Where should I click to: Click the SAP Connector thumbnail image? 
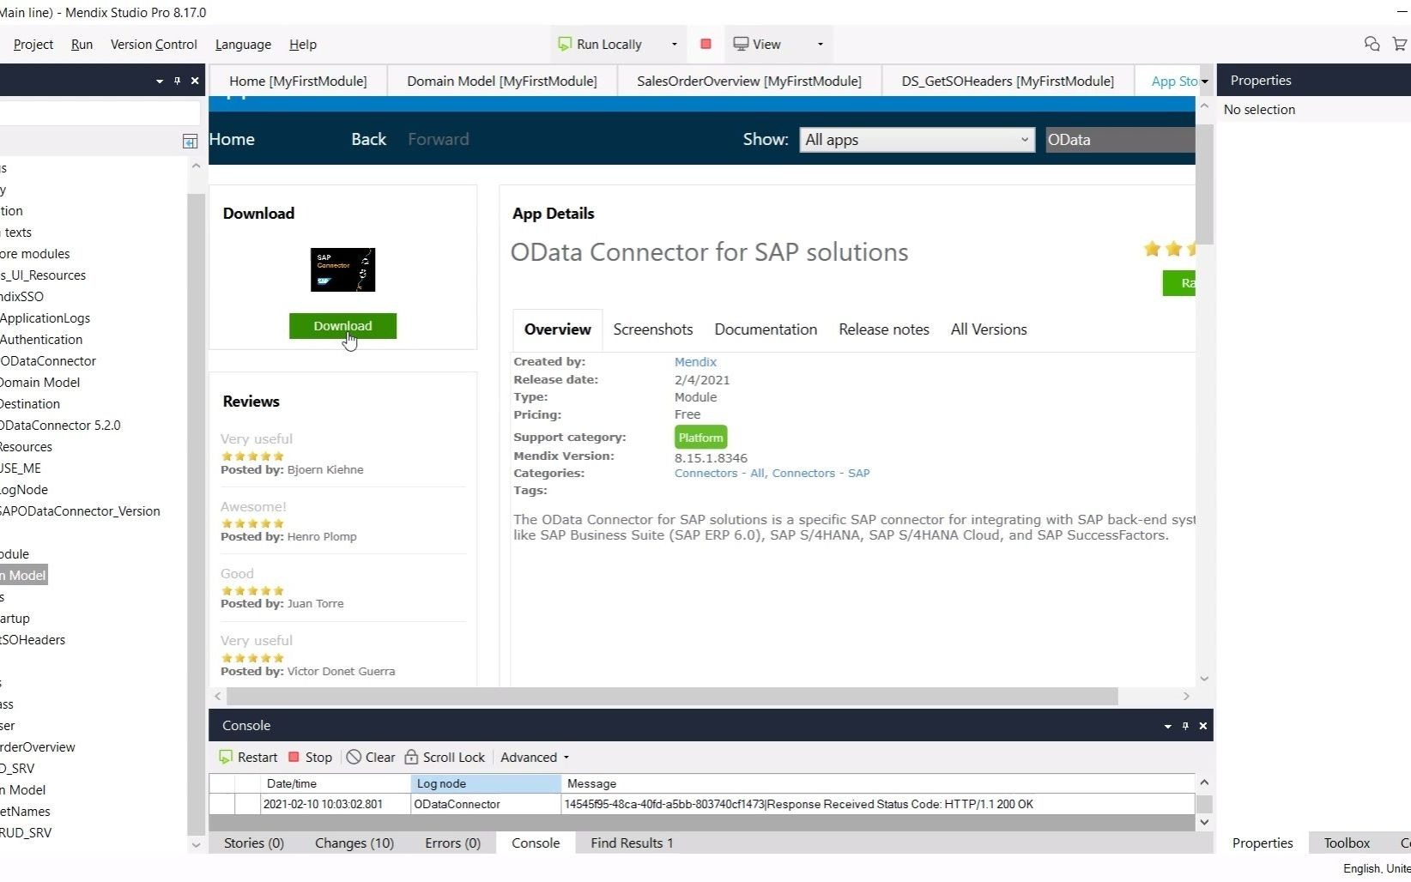[x=342, y=269]
